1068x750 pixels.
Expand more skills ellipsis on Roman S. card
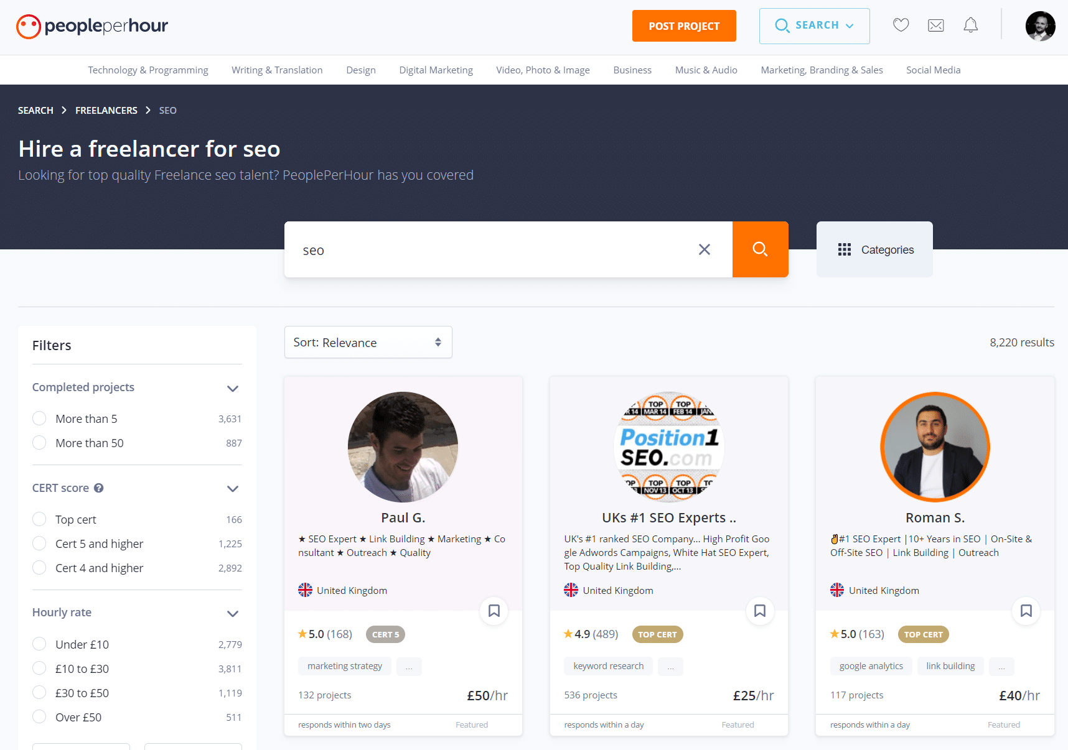(1001, 666)
